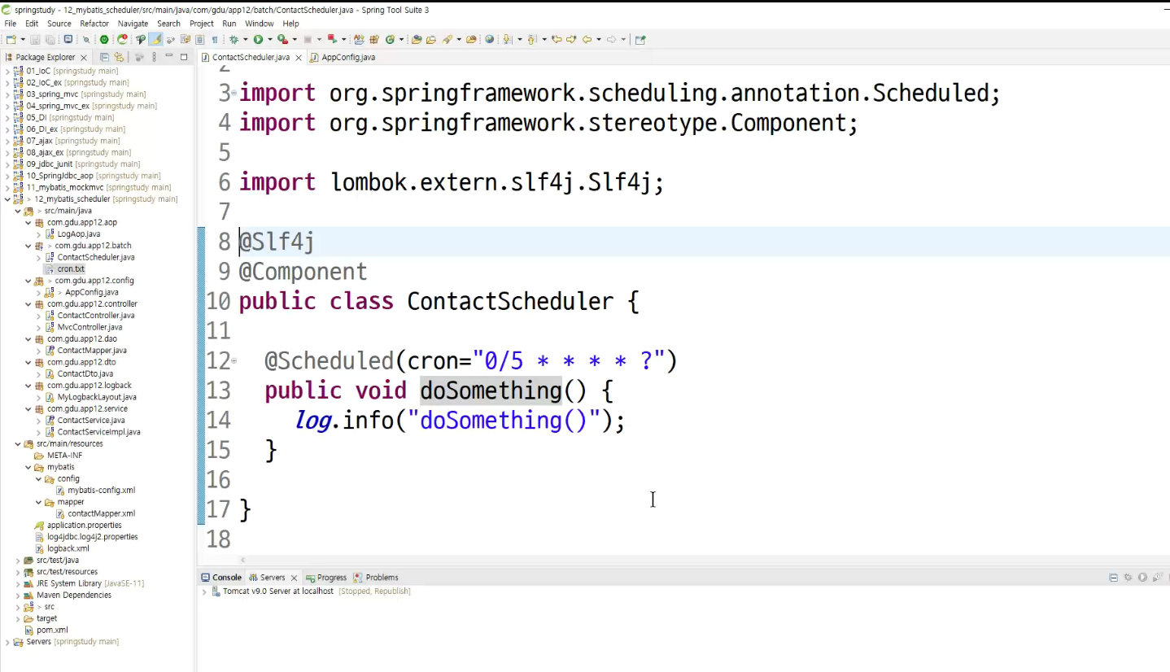Screen dimensions: 1170x672
Task: Collapse the 12_mybatis_scheduler project
Action: [x=7, y=199]
